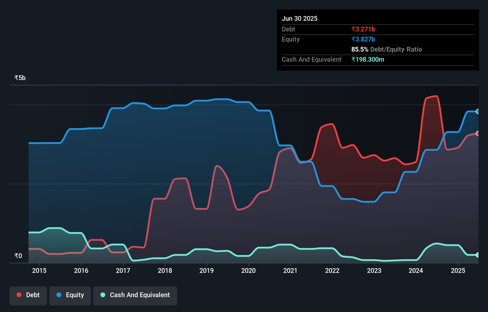Click the teal Cash And Equivalent value in tooltip
This screenshot has width=488, height=312.
[x=368, y=59]
